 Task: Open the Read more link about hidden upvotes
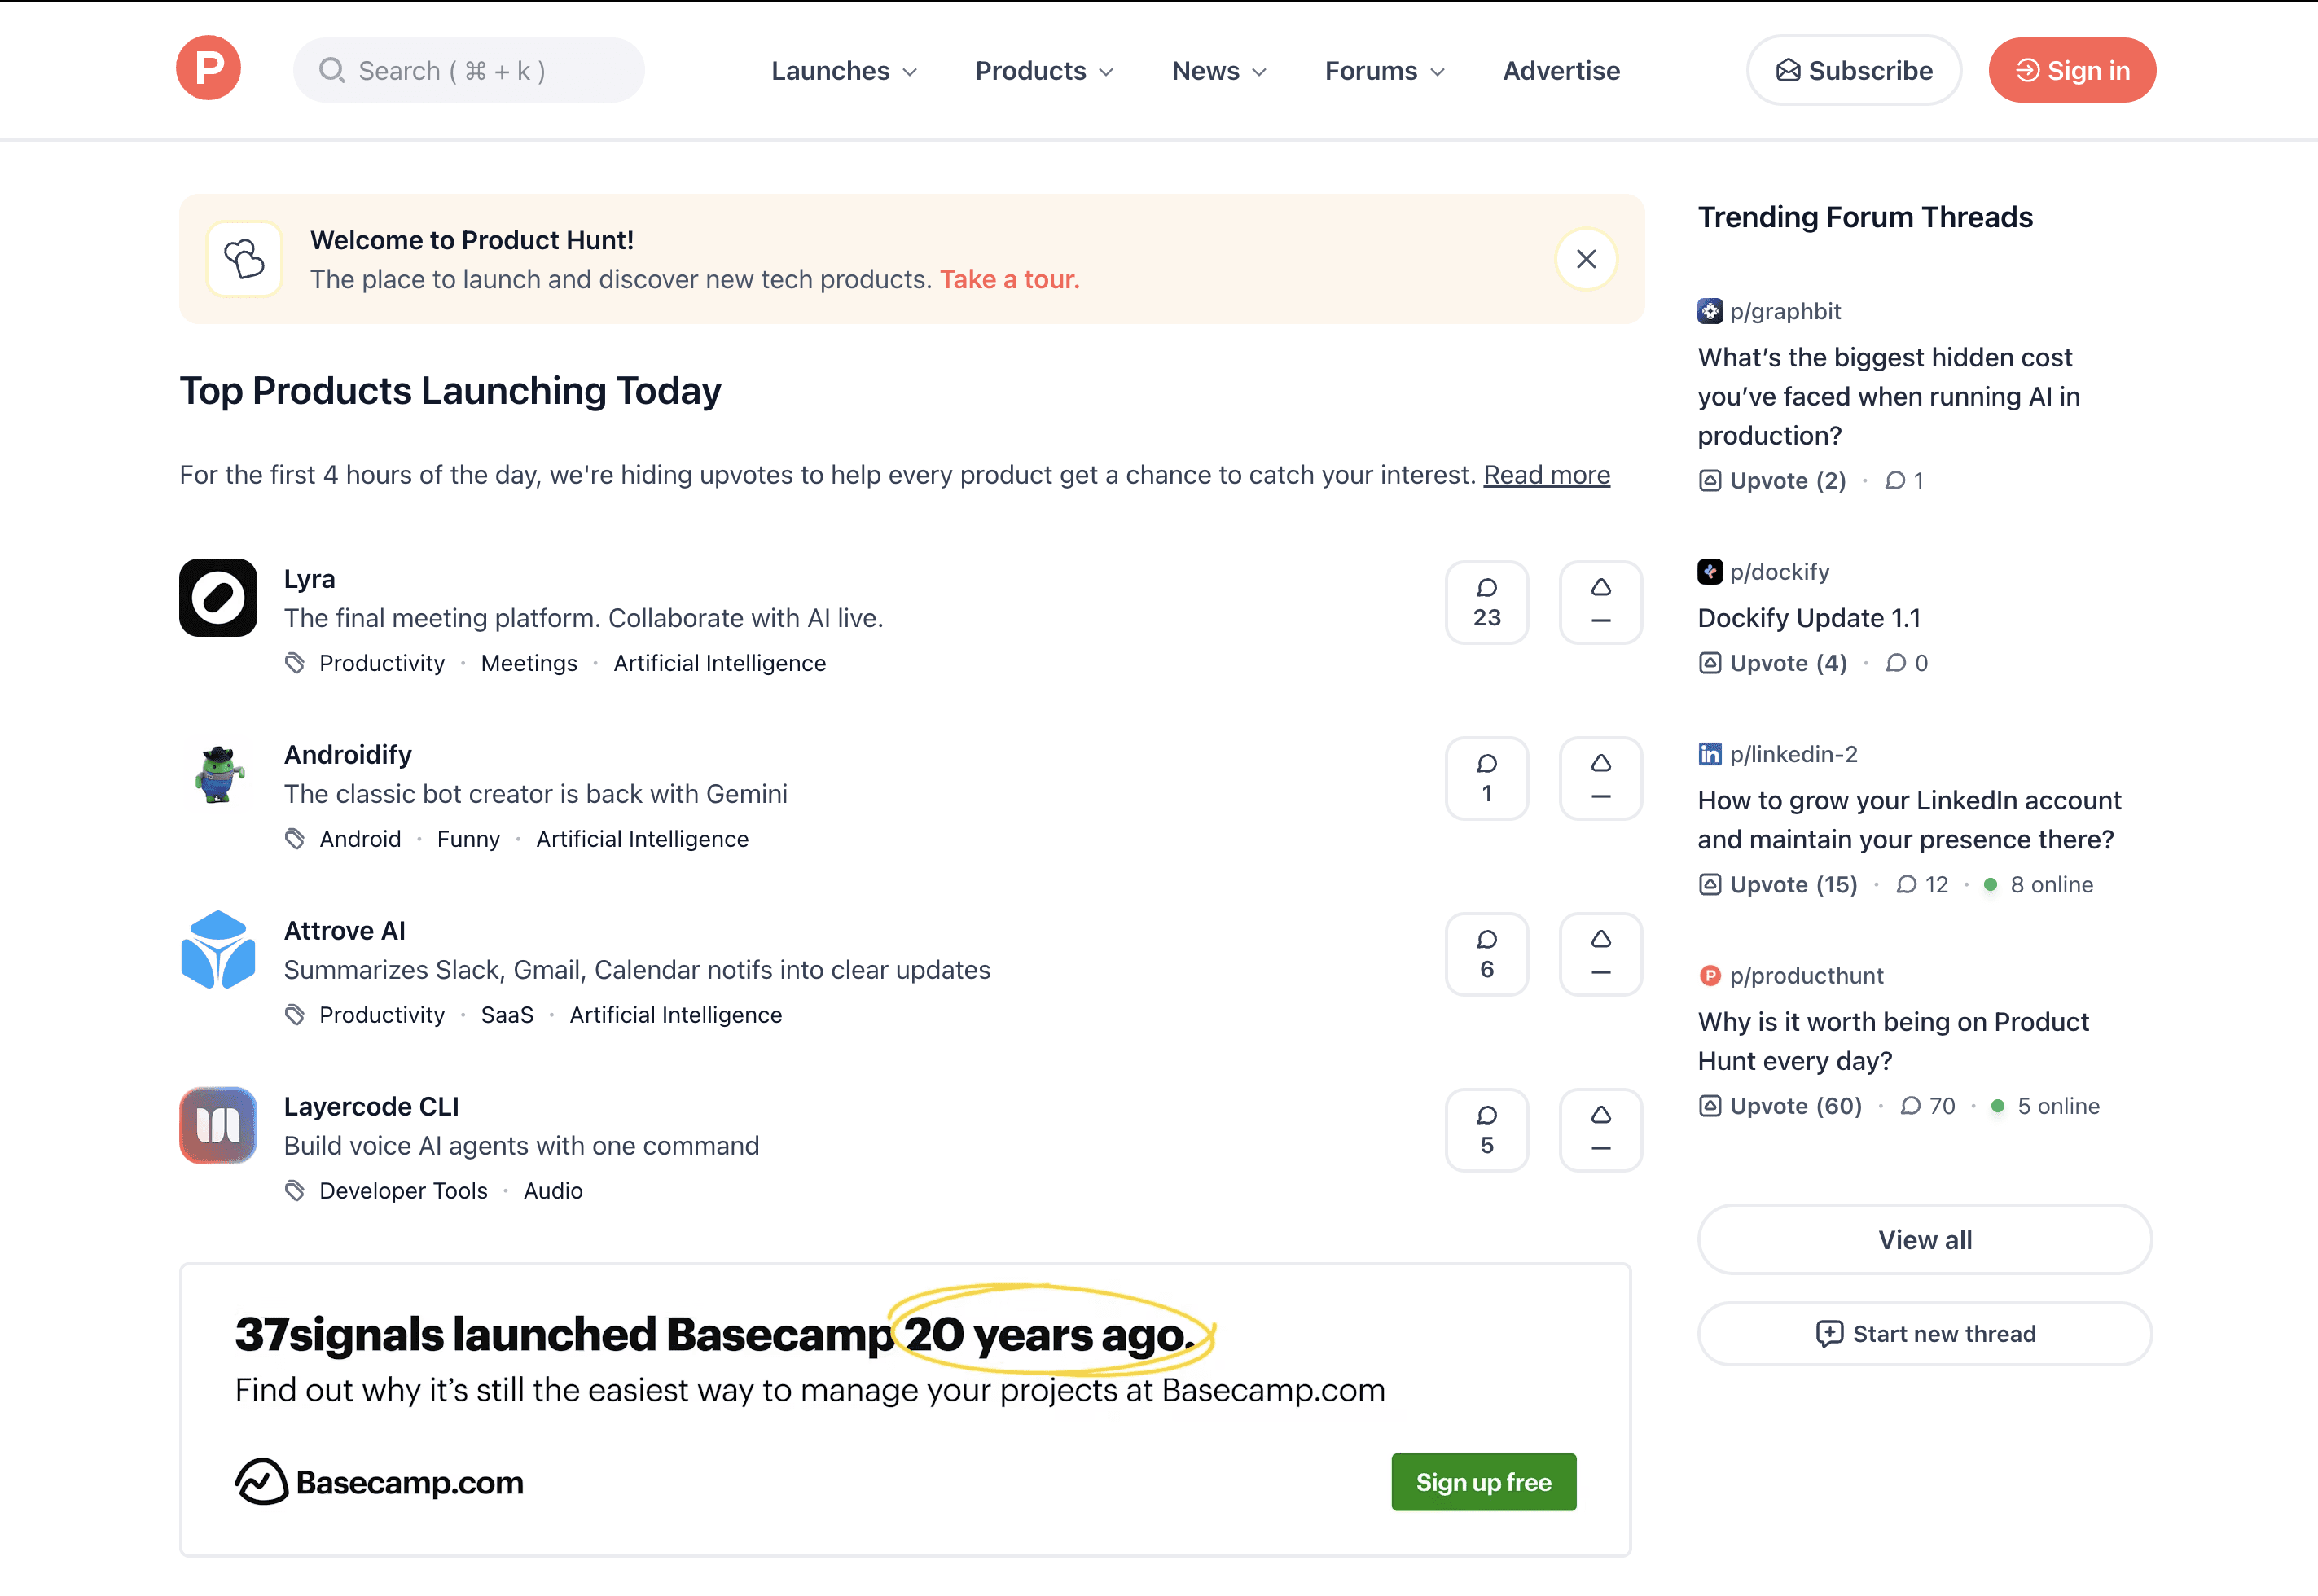coord(1546,475)
